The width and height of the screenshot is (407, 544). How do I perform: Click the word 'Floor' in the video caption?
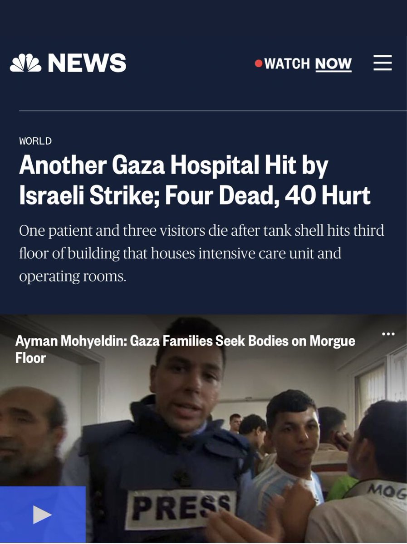(30, 358)
